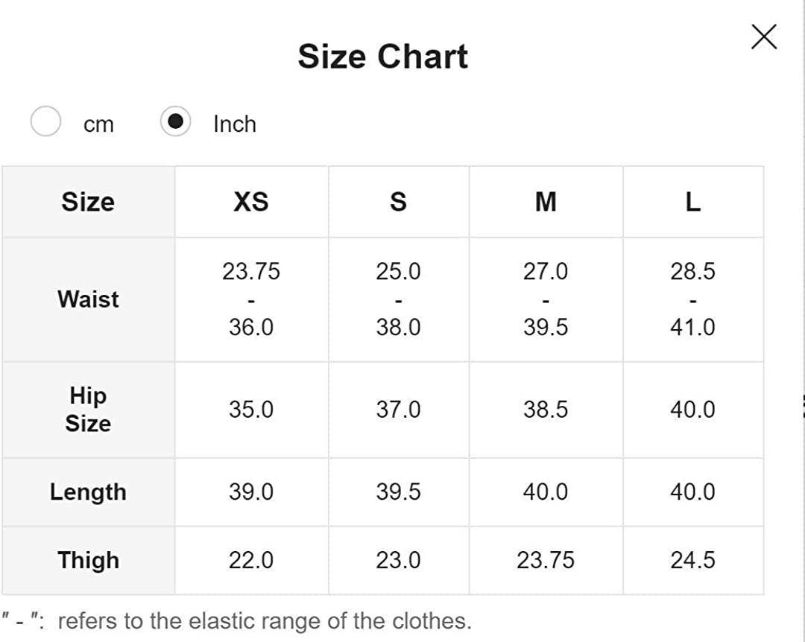
Task: Select the Thigh row label
Action: click(88, 560)
